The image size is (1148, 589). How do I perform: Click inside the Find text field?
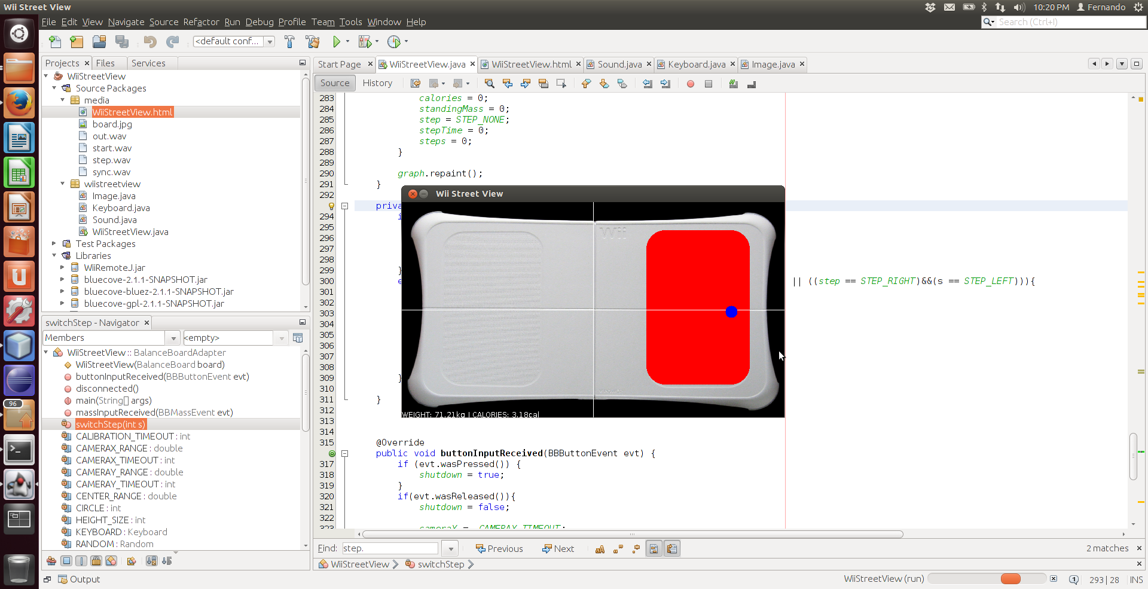pyautogui.click(x=390, y=548)
